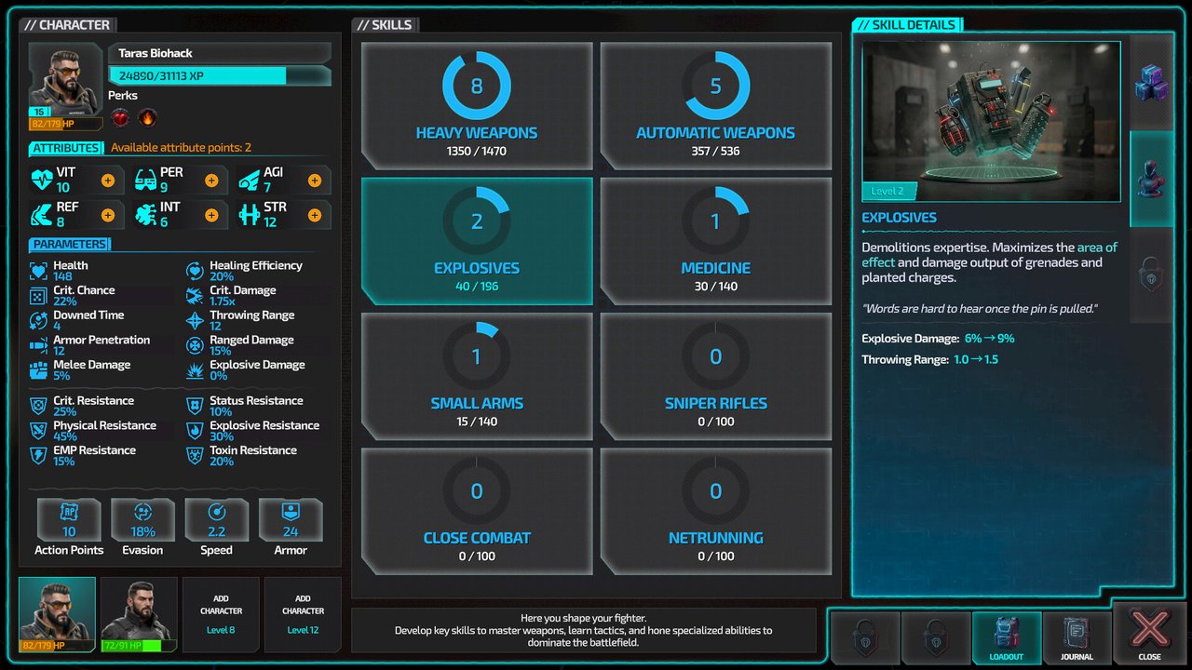Select the Medicine skill card
The image size is (1192, 670).
(x=715, y=241)
